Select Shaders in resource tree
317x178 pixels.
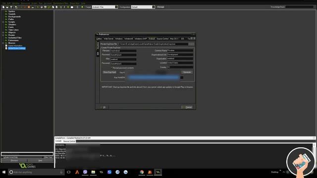click(12, 25)
